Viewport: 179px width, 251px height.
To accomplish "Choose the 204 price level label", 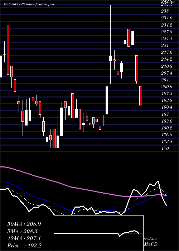I will pyautogui.click(x=165, y=80).
